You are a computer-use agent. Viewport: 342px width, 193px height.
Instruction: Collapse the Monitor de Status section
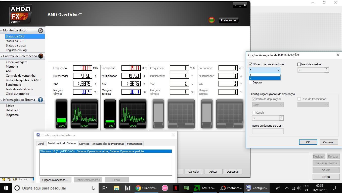coord(1,30)
